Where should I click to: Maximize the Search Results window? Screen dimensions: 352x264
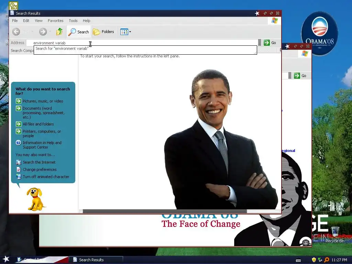pyautogui.click(x=272, y=13)
